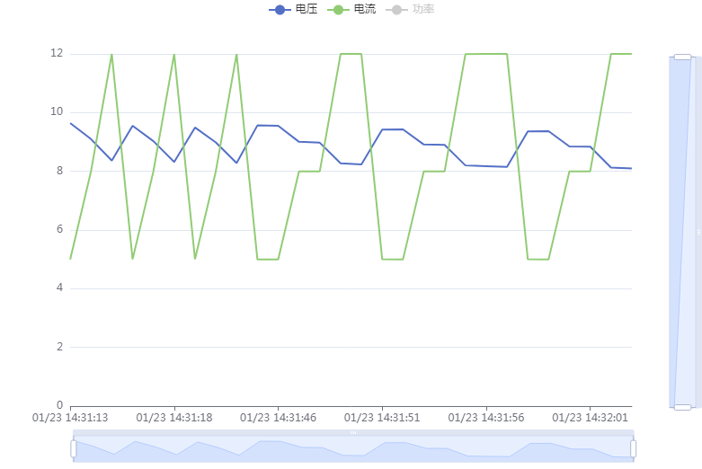Click the vertical zoom bar's side move grip
Screen dimensions: 702x469
(x=698, y=232)
